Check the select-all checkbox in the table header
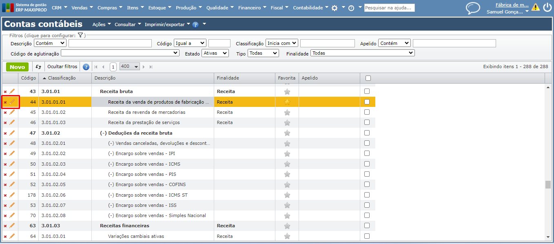The width and height of the screenshot is (554, 244). coord(368,78)
